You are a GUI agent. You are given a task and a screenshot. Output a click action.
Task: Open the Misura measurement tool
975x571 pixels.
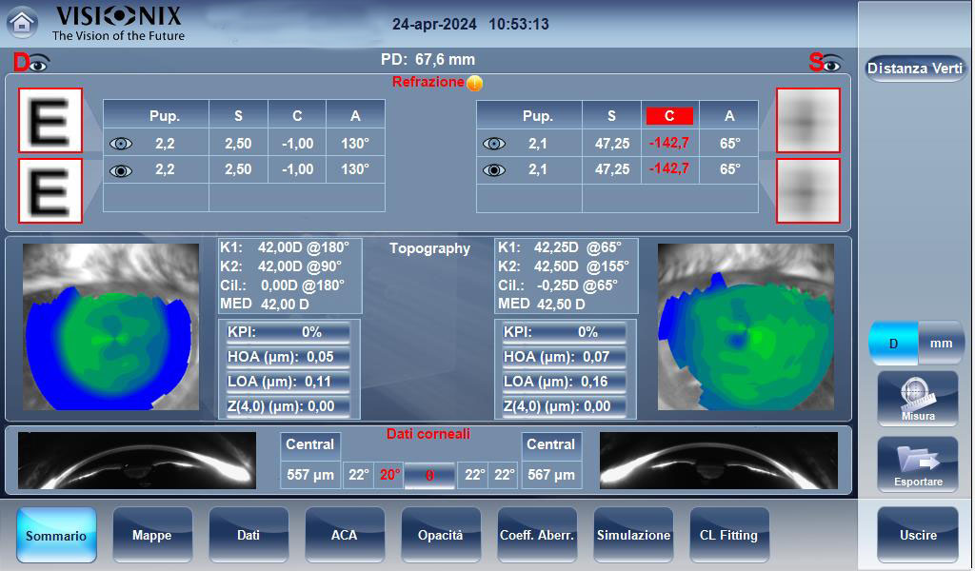[918, 398]
